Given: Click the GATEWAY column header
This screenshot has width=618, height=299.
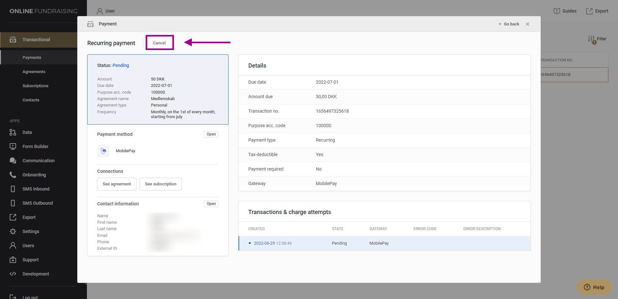Looking at the screenshot, I should tap(378, 229).
